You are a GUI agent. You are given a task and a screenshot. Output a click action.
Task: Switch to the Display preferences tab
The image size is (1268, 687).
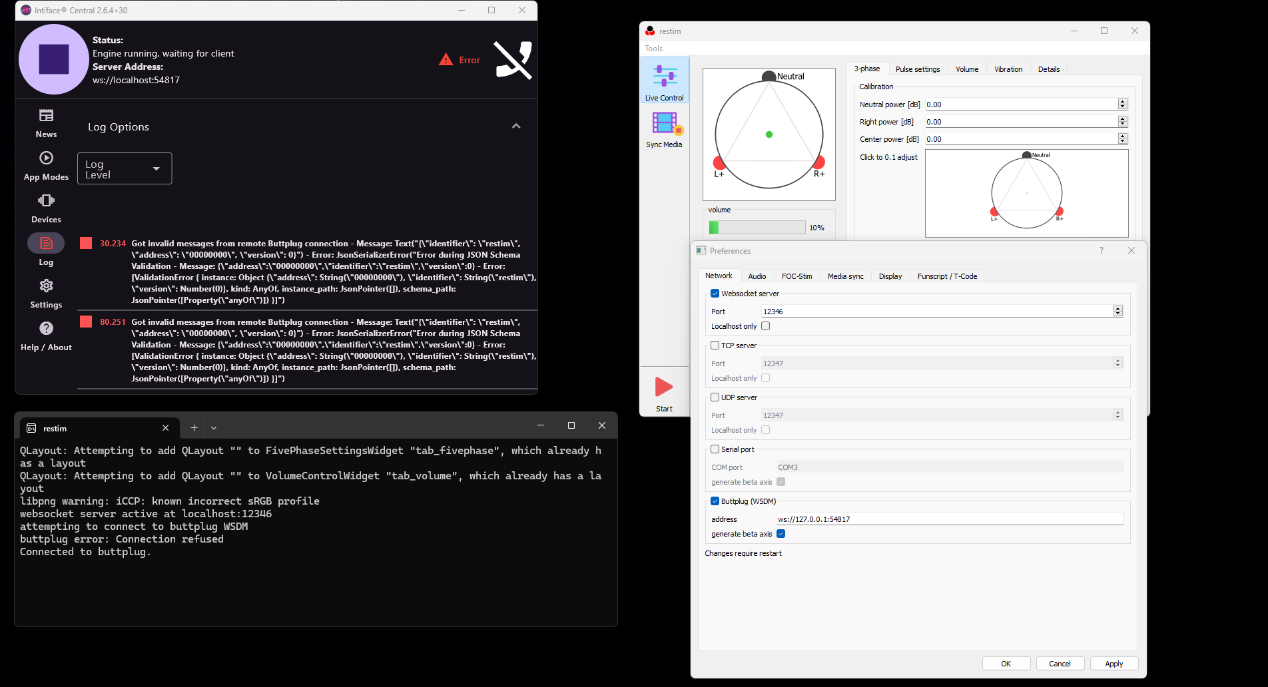click(x=890, y=276)
